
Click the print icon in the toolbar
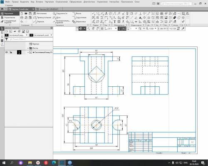click(x=22, y=17)
